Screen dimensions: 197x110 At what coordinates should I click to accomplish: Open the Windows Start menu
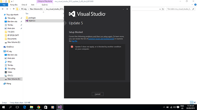[x=3, y=107]
